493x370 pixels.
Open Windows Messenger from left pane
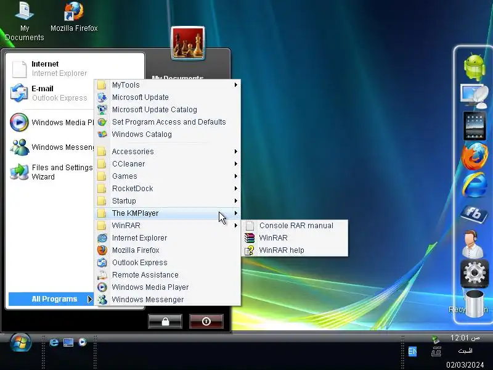pyautogui.click(x=51, y=147)
